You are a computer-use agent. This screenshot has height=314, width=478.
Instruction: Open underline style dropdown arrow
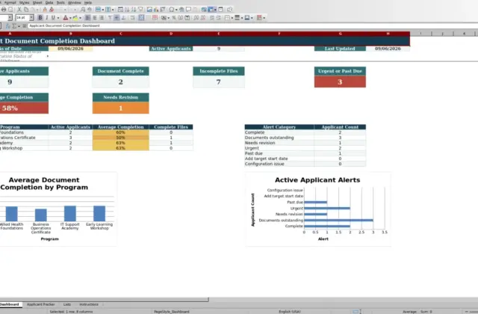coord(58,18)
